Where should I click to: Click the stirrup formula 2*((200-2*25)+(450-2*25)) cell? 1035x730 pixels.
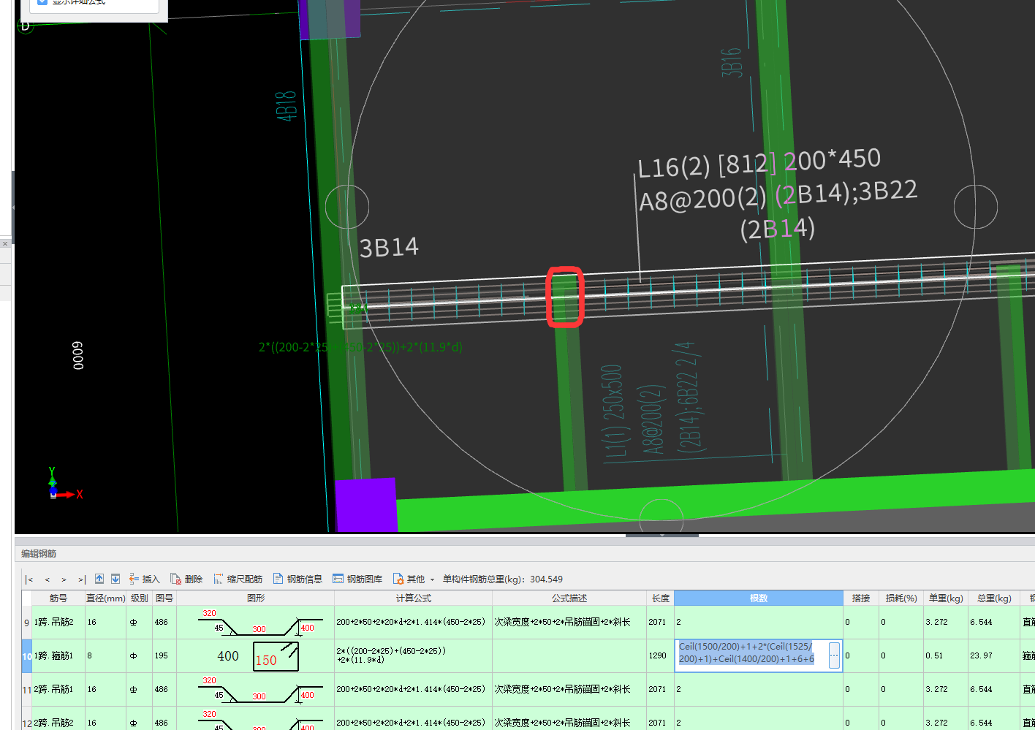click(x=414, y=656)
